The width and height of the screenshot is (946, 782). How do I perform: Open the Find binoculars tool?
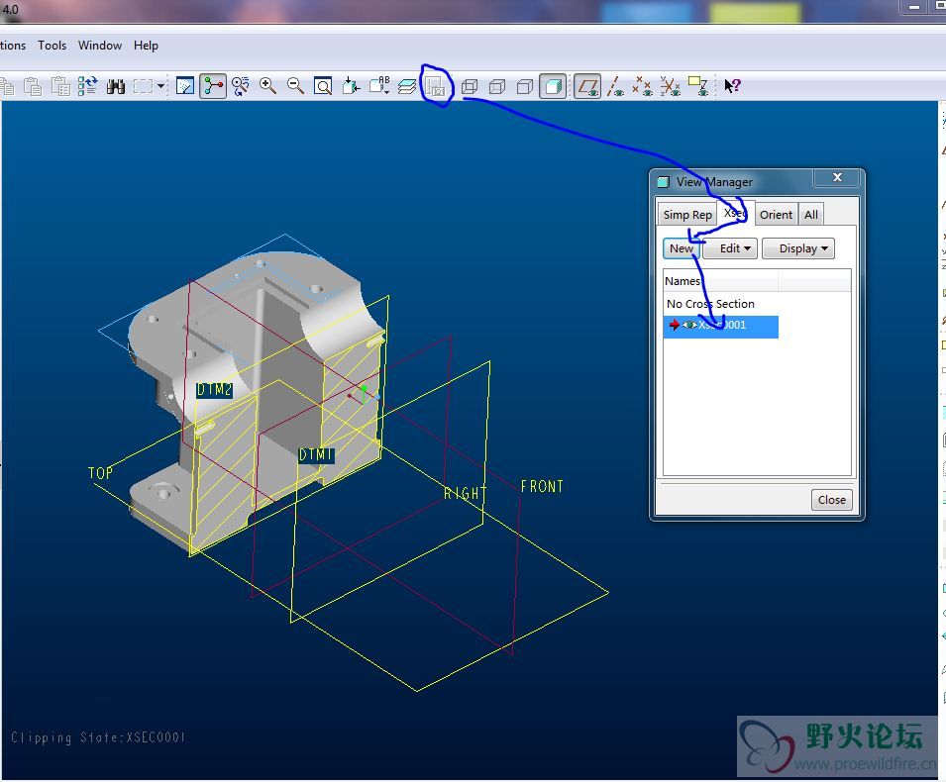coord(116,86)
